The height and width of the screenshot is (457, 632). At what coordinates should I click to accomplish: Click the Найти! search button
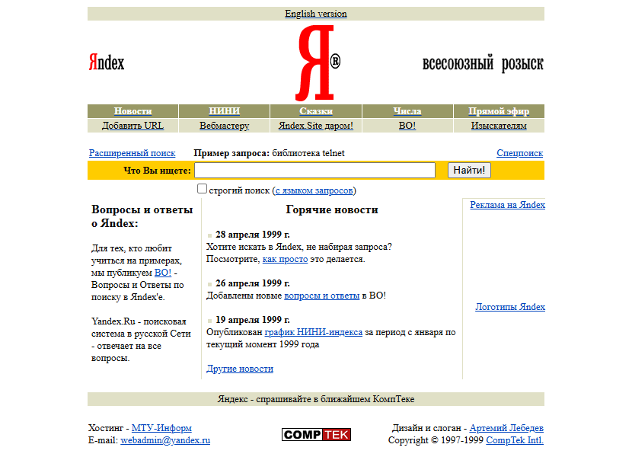[x=469, y=170]
